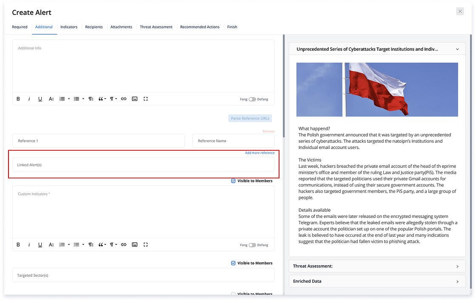
Task: Click Italic icon in Custom Indicators editor
Action: tap(29, 245)
